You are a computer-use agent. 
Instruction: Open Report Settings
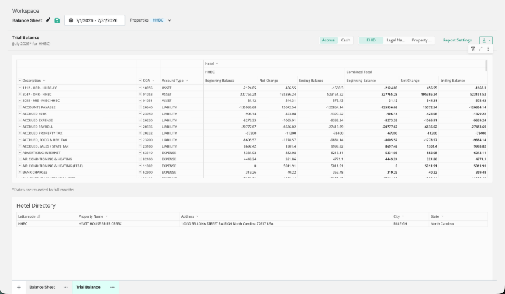tap(457, 40)
